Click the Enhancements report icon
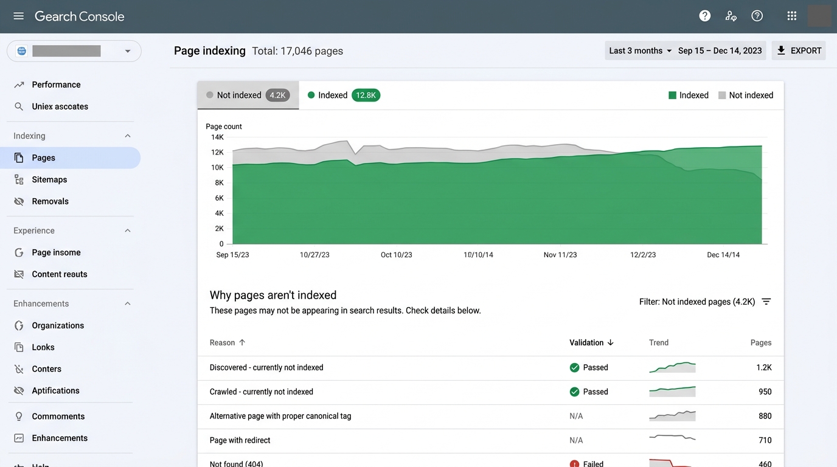The image size is (837, 467). tap(19, 438)
